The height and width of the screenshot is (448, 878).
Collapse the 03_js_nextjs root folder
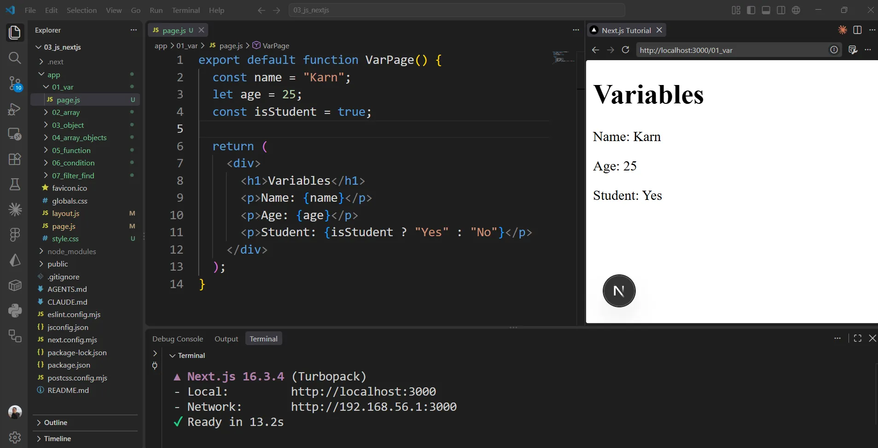pos(39,47)
